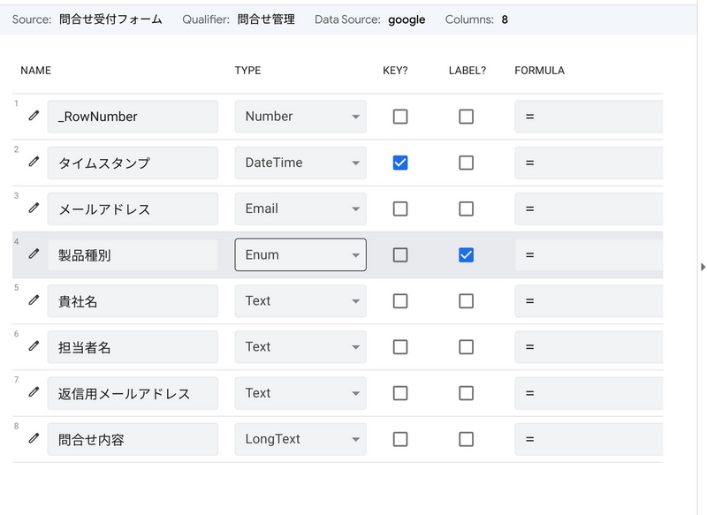Click the 返信用メールアドレス name field
Viewport: 707px width, 515px height.
[x=133, y=393]
